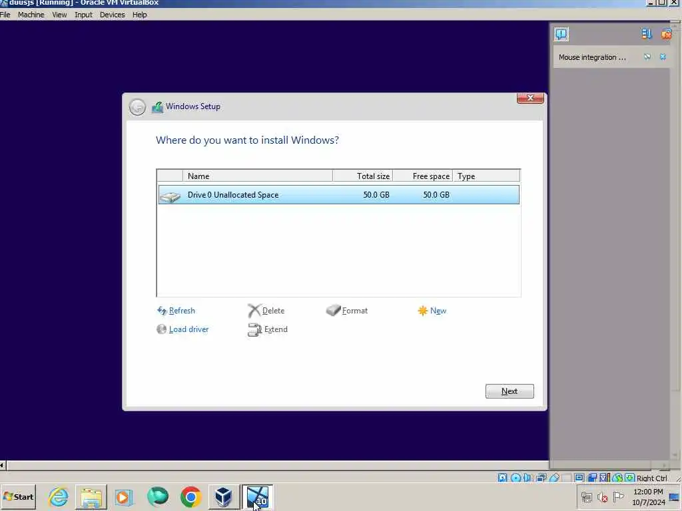
Task: Click the green mouse integration status icon
Action: [617, 478]
